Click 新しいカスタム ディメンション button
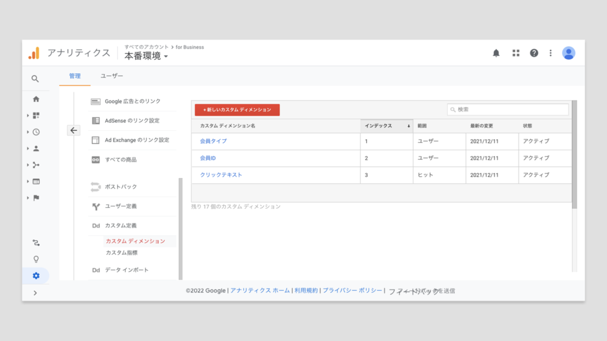Image resolution: width=607 pixels, height=341 pixels. tap(237, 110)
